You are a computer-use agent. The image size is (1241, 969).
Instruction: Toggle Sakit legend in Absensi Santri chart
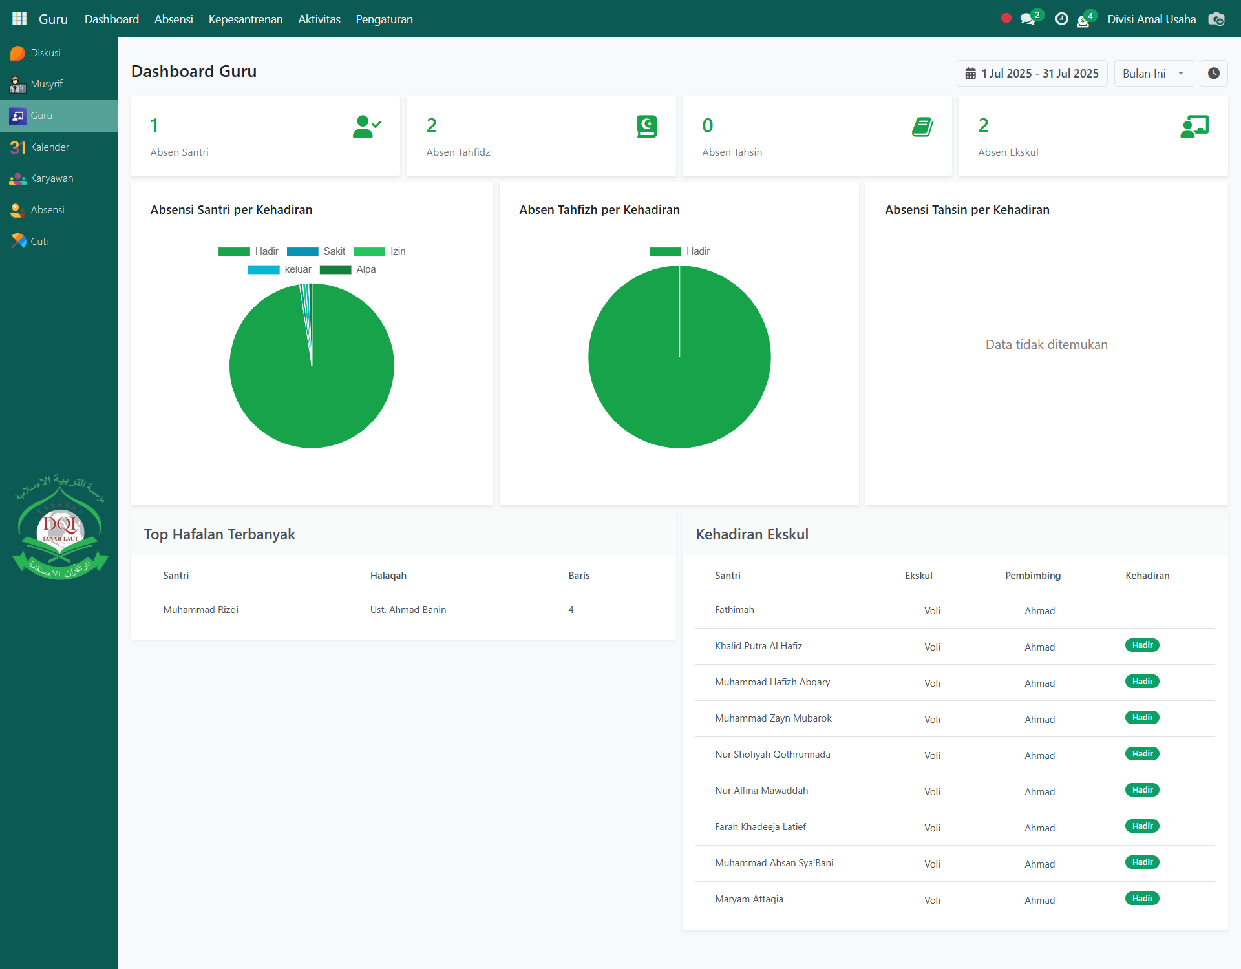tap(317, 251)
